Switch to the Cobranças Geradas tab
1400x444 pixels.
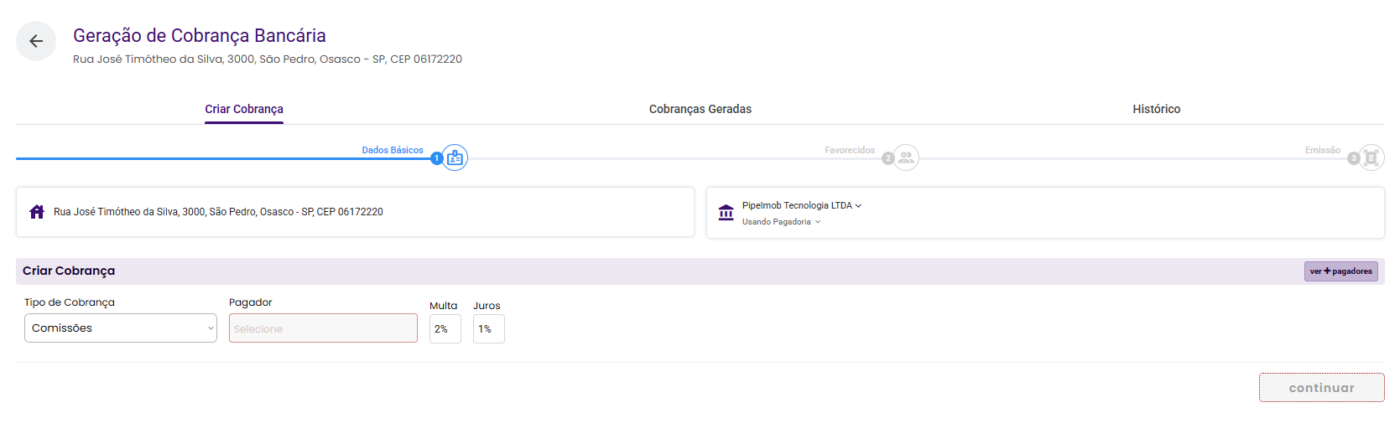coord(700,109)
